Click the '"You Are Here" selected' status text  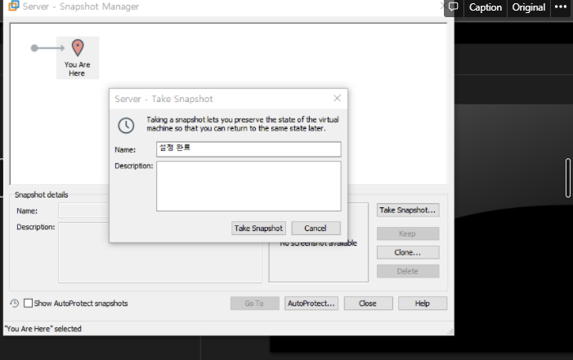click(43, 329)
